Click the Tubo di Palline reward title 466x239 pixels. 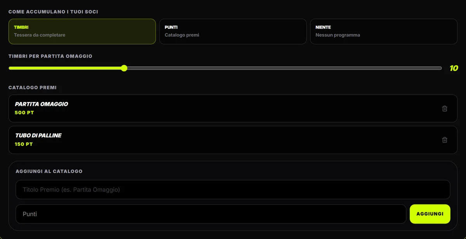click(38, 135)
